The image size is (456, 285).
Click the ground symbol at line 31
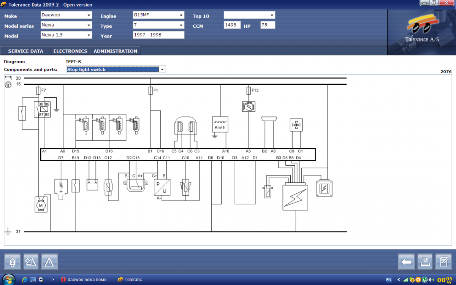point(8,231)
